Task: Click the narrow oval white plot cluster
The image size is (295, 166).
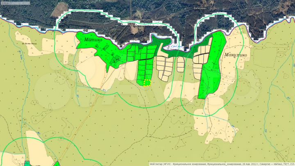Action: click(180, 64)
